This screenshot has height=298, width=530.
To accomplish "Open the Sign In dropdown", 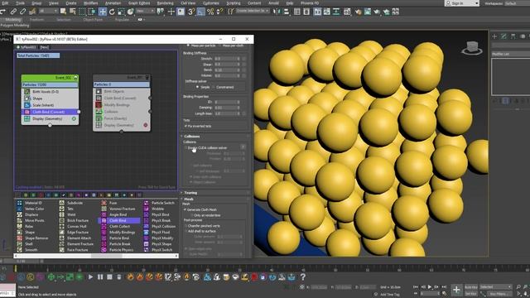I will 462,3.
